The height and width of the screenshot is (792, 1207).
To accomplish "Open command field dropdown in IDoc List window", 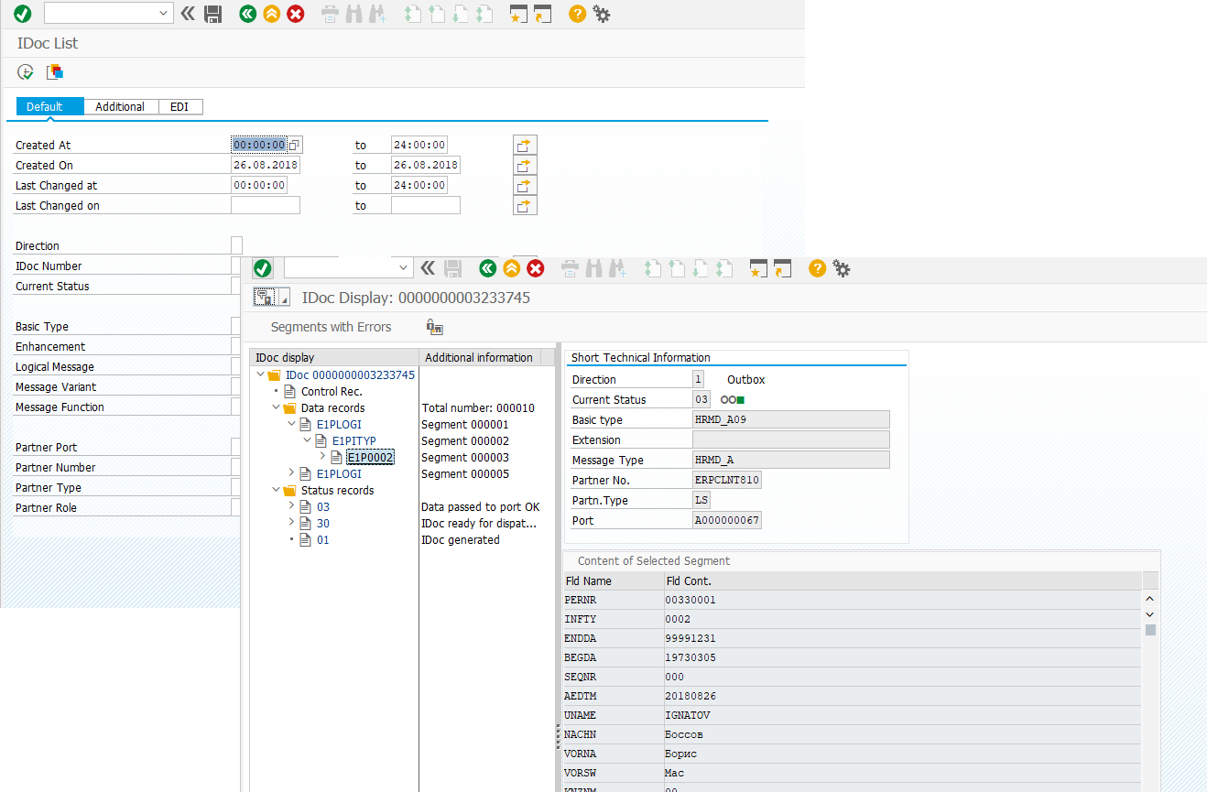I will 164,14.
